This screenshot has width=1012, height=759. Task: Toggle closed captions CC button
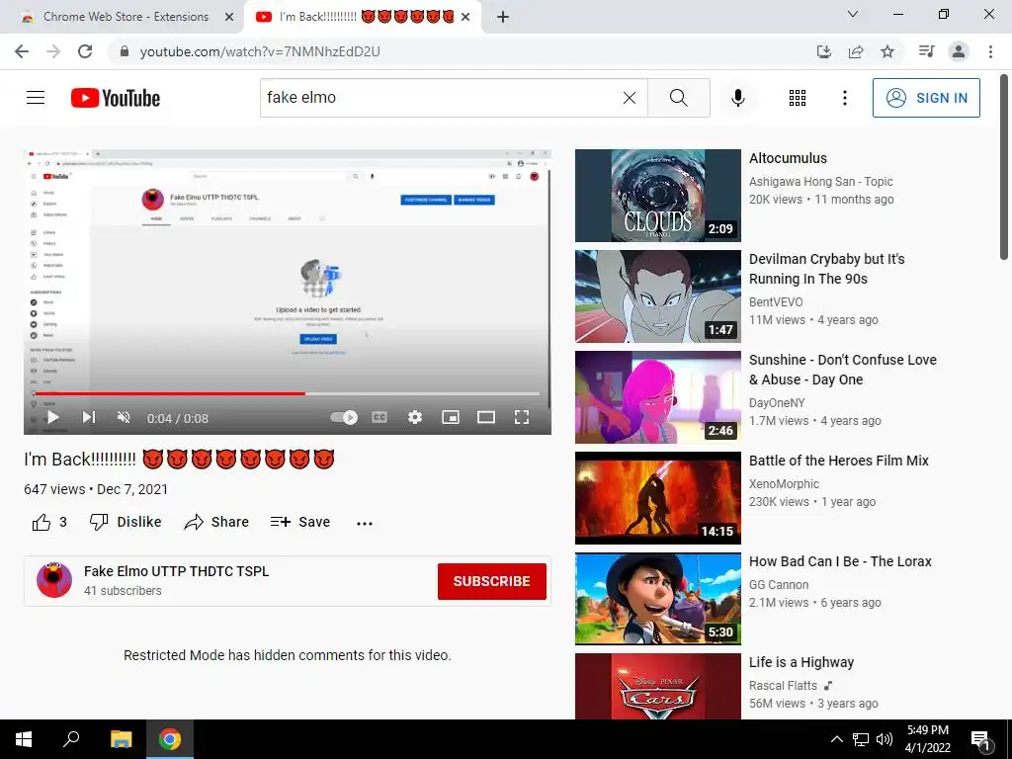click(379, 418)
